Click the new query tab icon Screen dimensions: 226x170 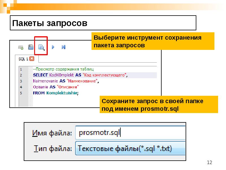click(21, 47)
